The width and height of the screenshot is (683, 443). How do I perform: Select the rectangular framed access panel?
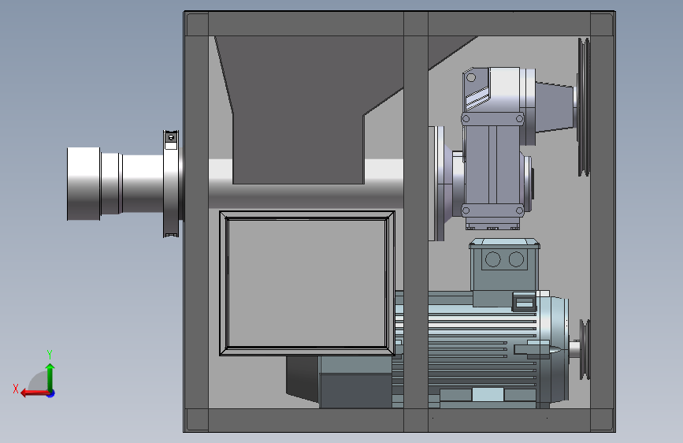(x=307, y=284)
